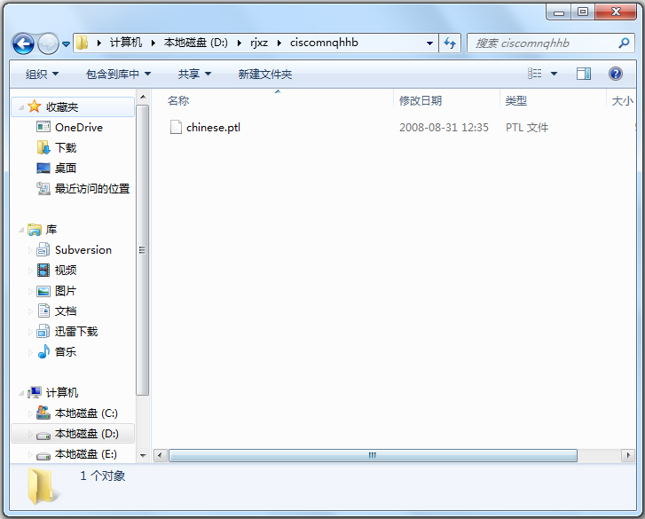Click the Back navigation arrow button
The image size is (645, 519).
tap(23, 43)
